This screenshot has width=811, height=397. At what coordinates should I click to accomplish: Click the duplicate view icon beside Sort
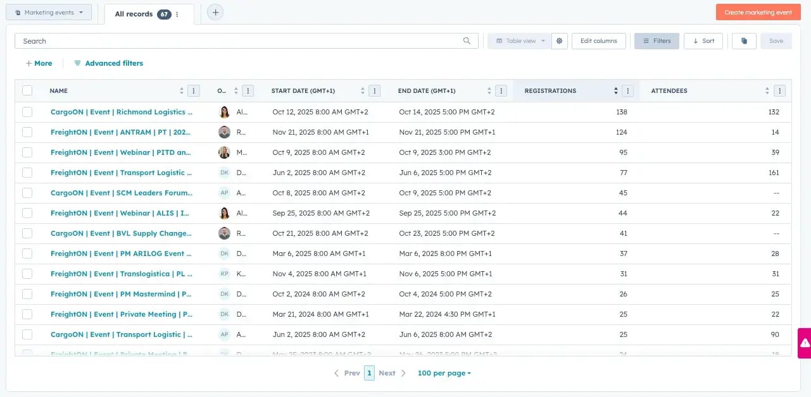pos(743,40)
